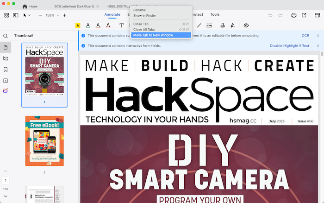This screenshot has width=324, height=203.
Task: Click Disable Highlight Effect link
Action: coord(289,45)
